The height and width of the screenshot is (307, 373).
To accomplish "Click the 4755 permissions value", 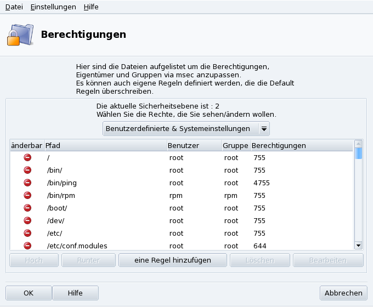I will (x=262, y=183).
